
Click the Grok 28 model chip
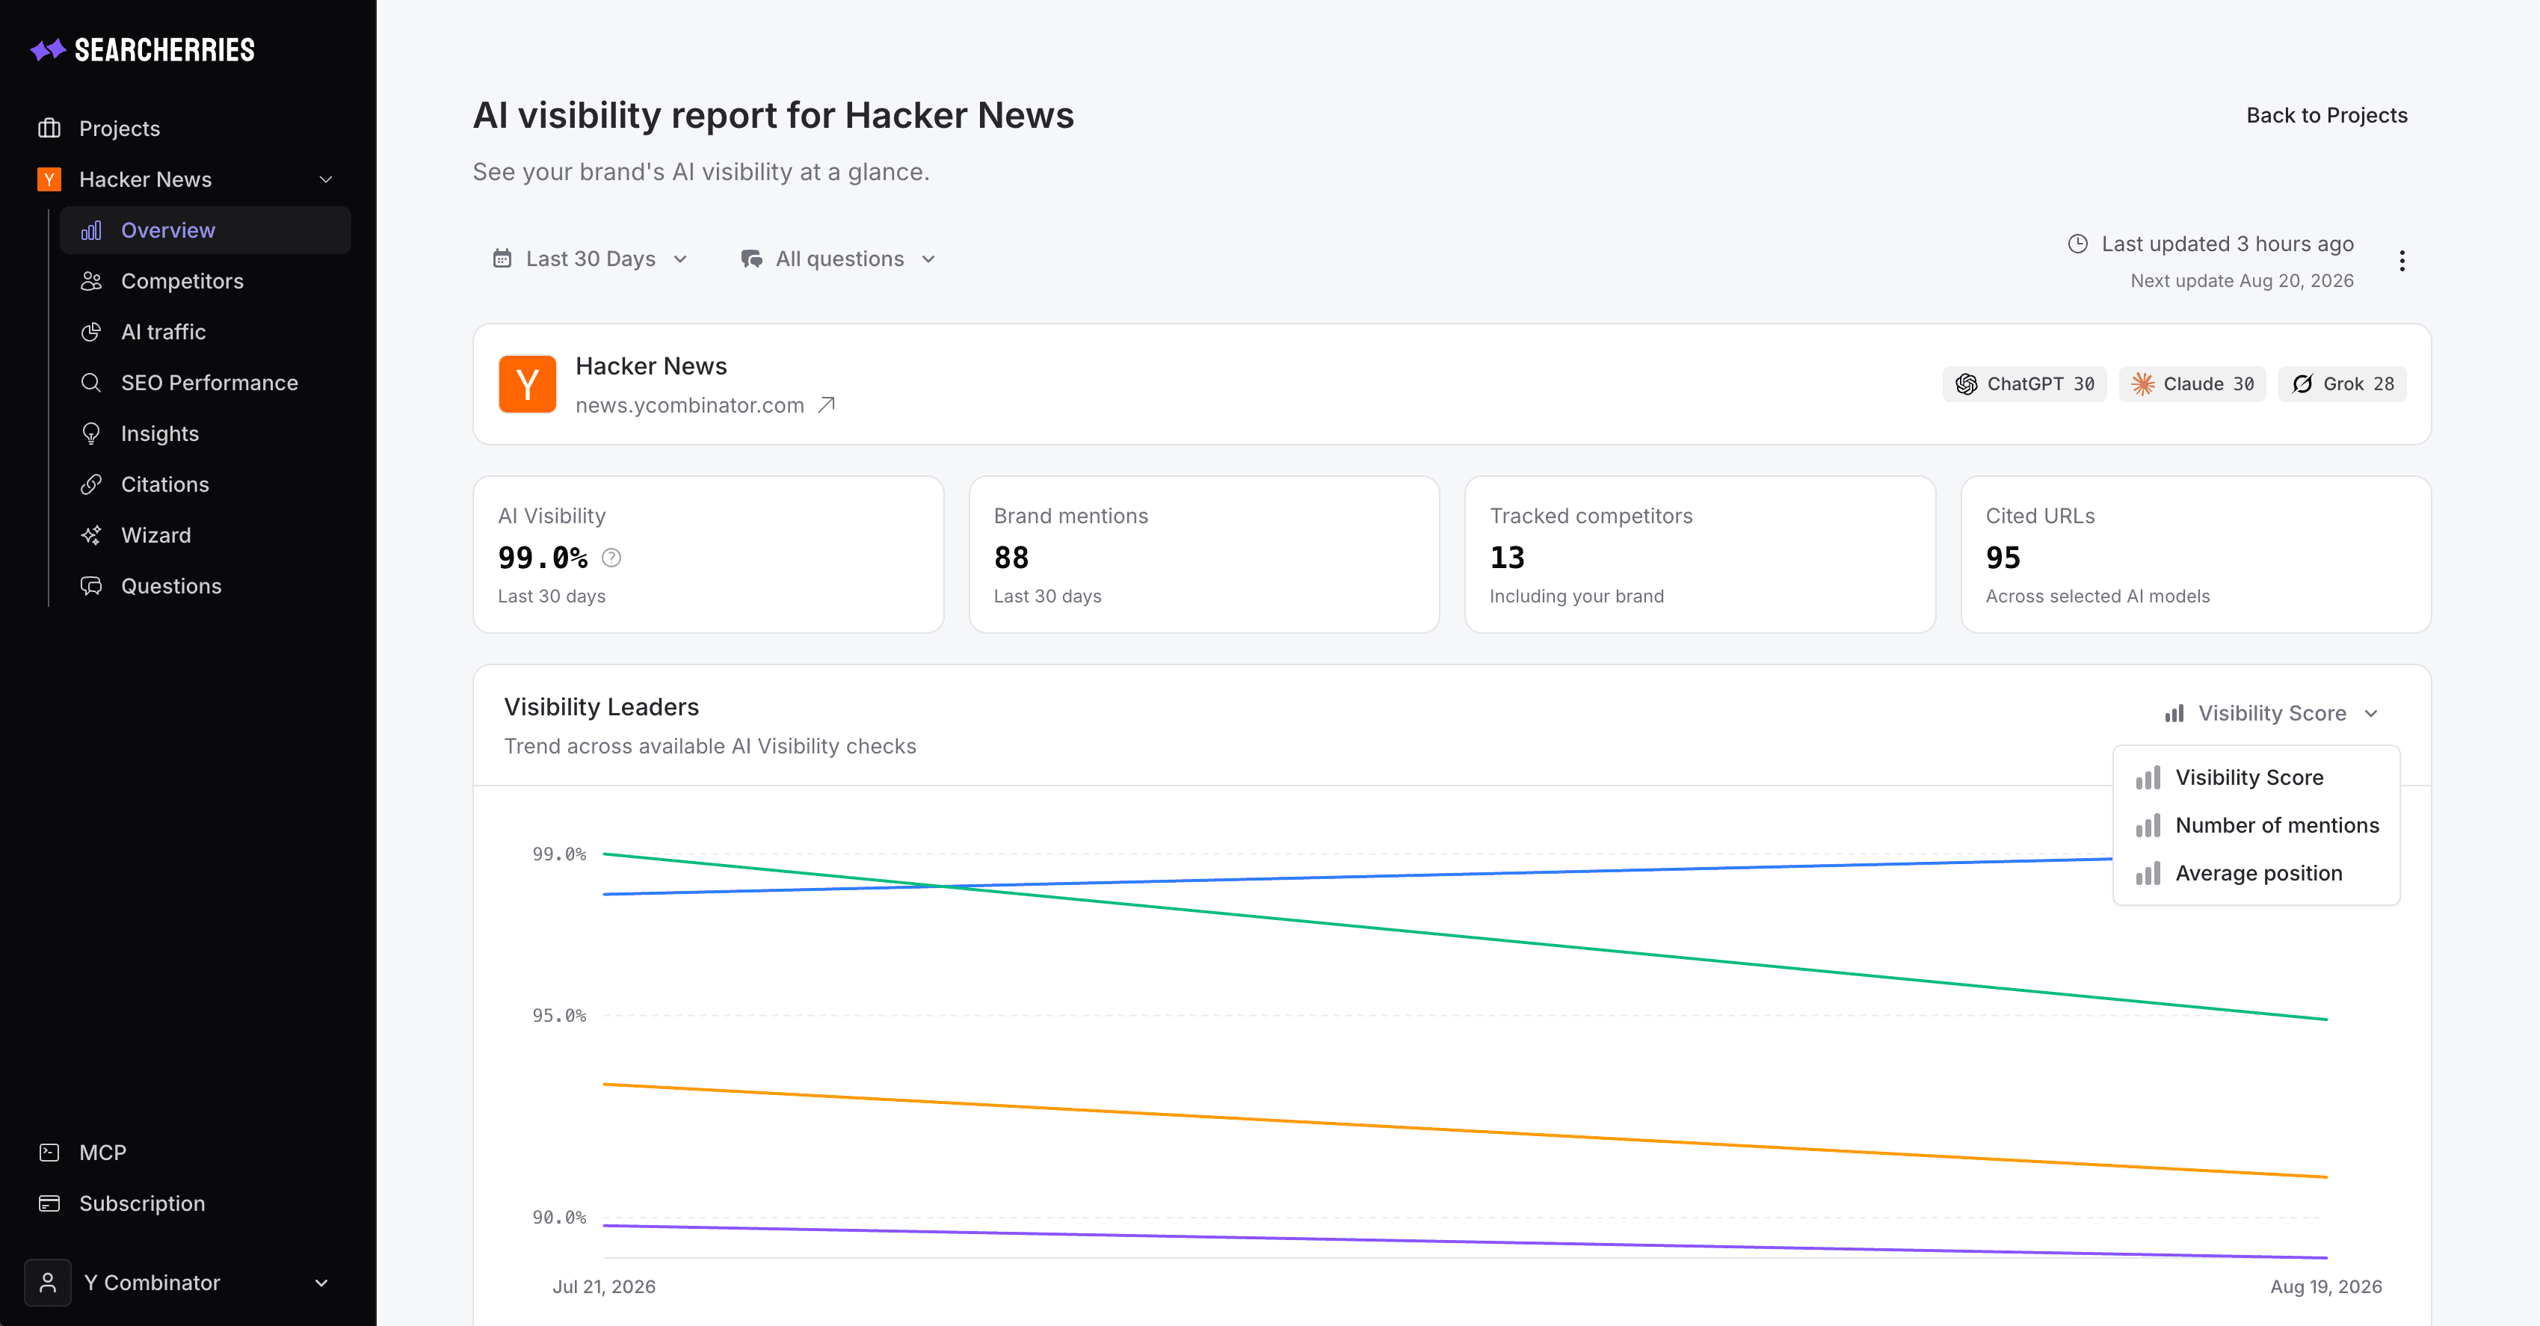pyautogui.click(x=2342, y=383)
